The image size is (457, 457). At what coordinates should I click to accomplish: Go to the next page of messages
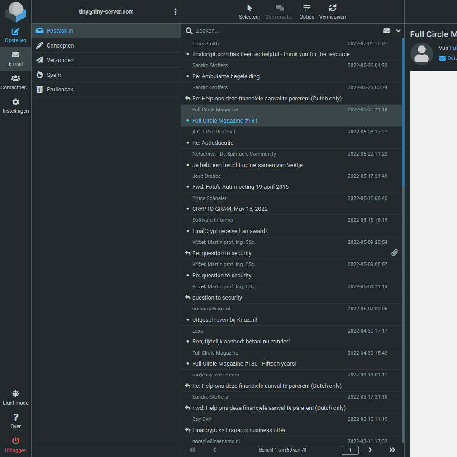point(370,450)
